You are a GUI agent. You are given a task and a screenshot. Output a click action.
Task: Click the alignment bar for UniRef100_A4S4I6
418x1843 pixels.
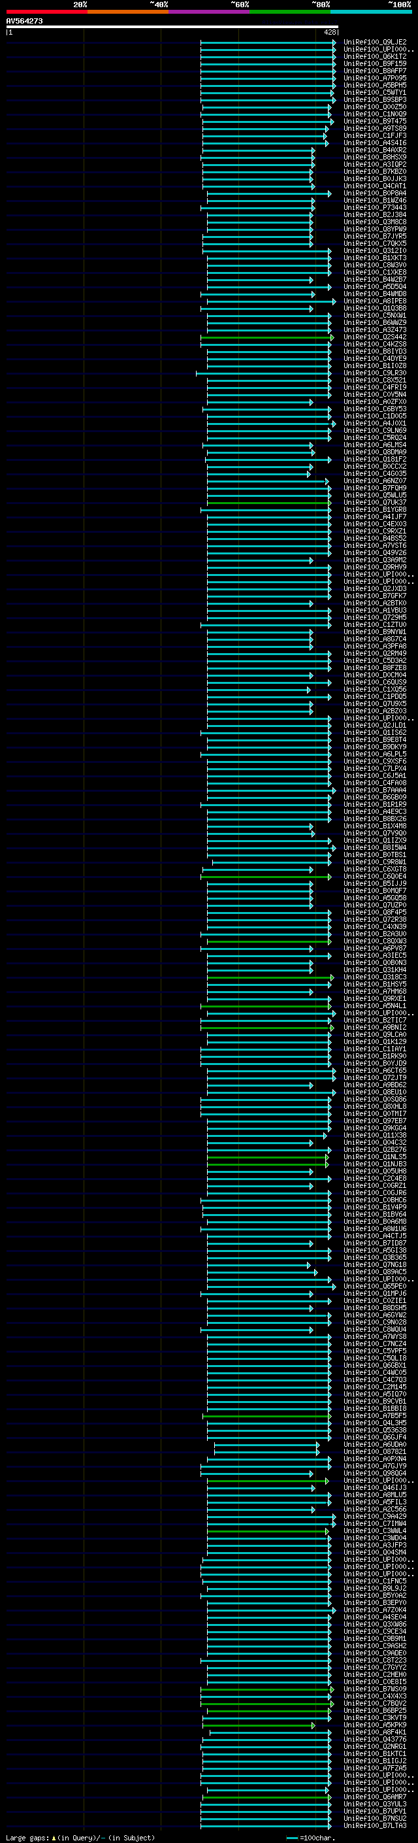coord(265,143)
